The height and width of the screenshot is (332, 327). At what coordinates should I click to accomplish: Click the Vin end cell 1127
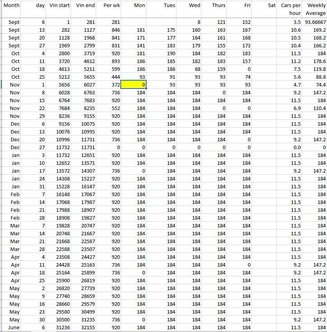[85, 30]
